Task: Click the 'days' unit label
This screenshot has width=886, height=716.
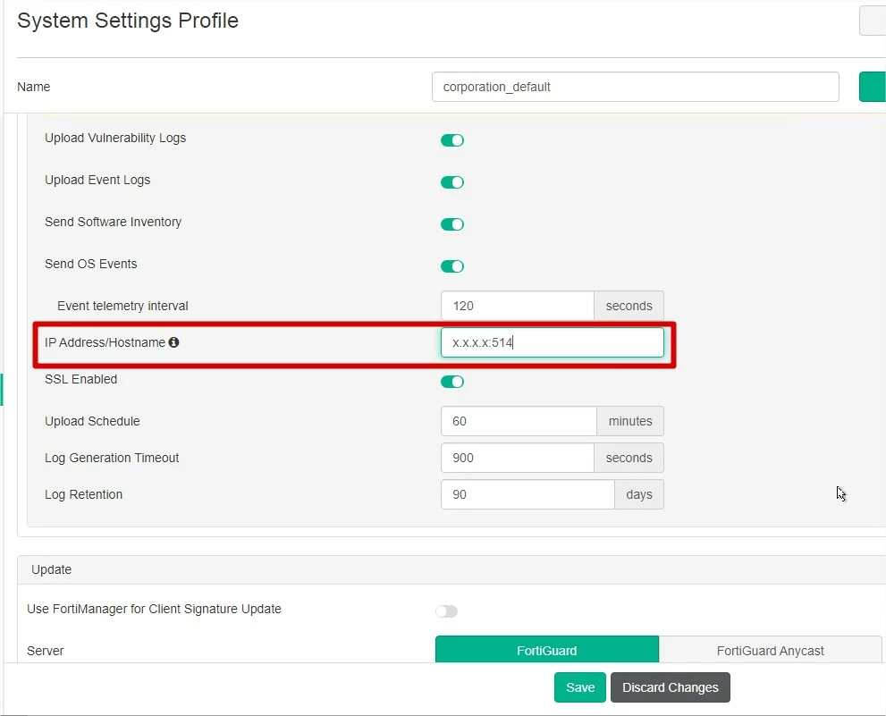Action: (x=639, y=494)
